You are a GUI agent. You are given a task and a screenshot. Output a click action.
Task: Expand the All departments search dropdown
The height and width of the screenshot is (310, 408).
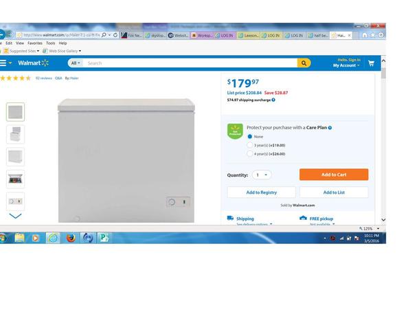(76, 63)
